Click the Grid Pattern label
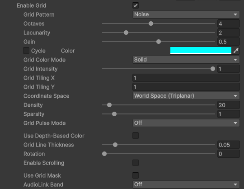 pos(39,14)
